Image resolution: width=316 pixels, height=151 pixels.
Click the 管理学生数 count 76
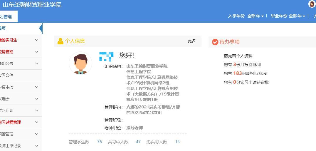pos(100,142)
